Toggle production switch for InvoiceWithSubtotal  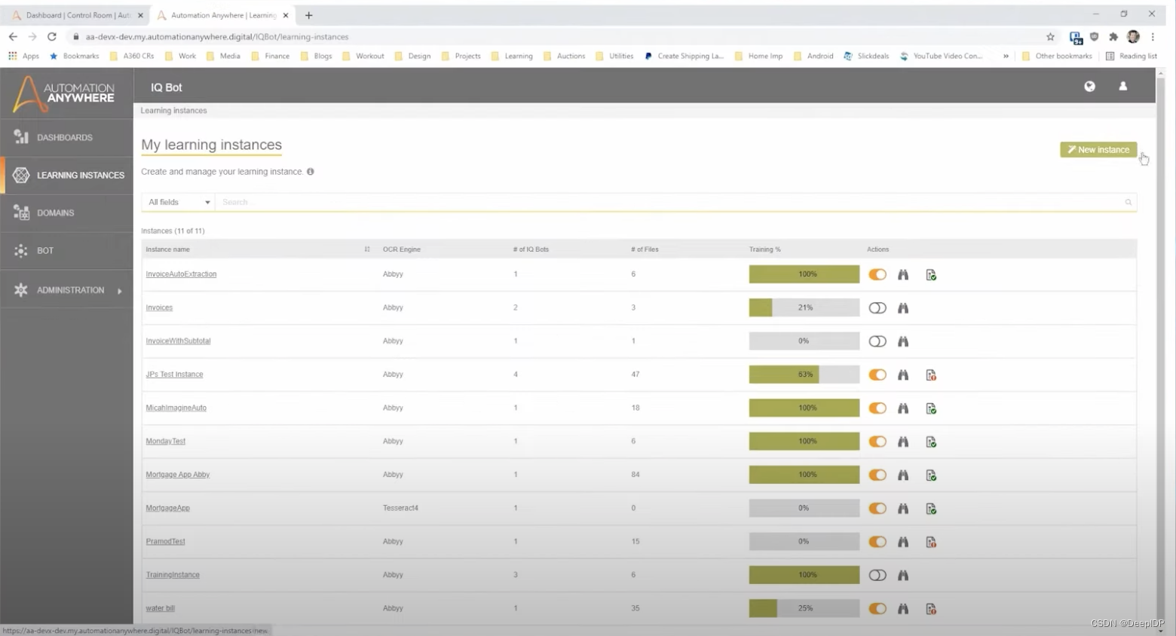pos(877,341)
